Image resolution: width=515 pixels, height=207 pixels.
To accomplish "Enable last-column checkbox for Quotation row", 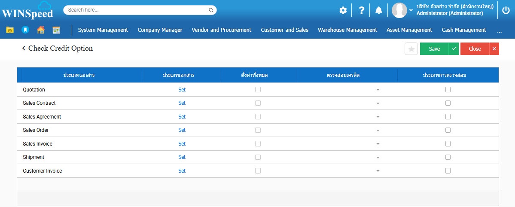I will (448, 89).
